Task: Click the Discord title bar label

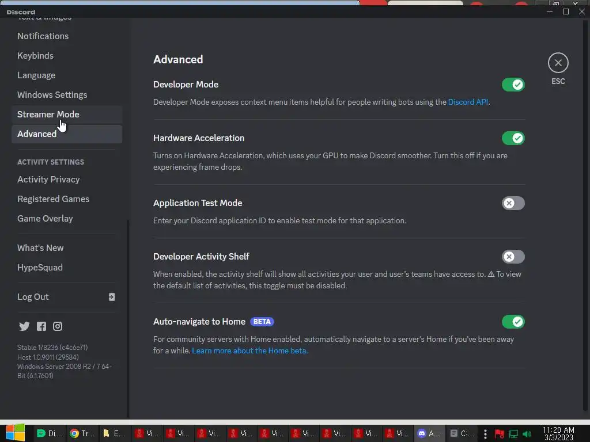Action: [21, 12]
